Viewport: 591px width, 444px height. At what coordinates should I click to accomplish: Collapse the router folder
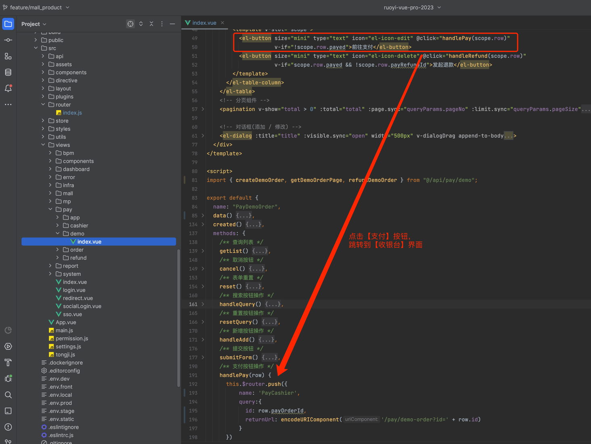43,104
